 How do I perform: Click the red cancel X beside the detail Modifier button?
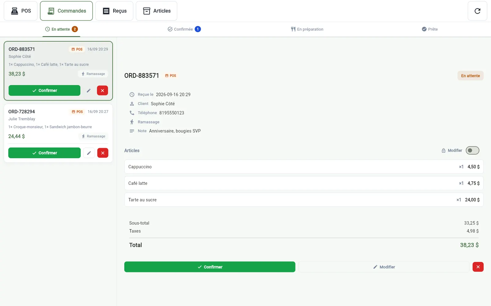tap(478, 267)
